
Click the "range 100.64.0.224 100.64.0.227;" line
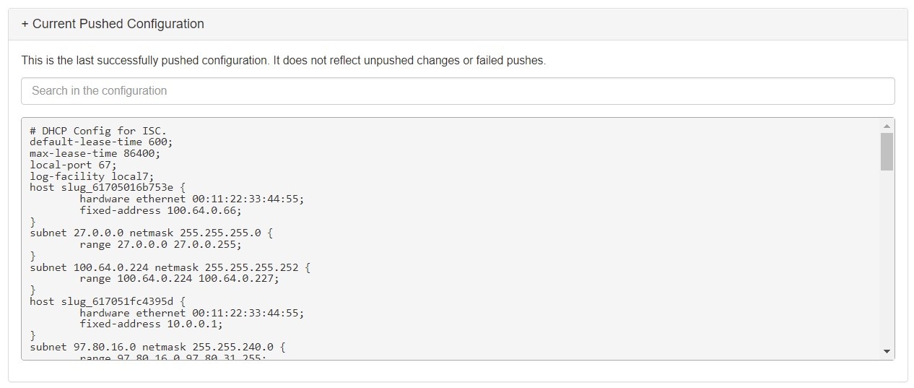coord(179,278)
